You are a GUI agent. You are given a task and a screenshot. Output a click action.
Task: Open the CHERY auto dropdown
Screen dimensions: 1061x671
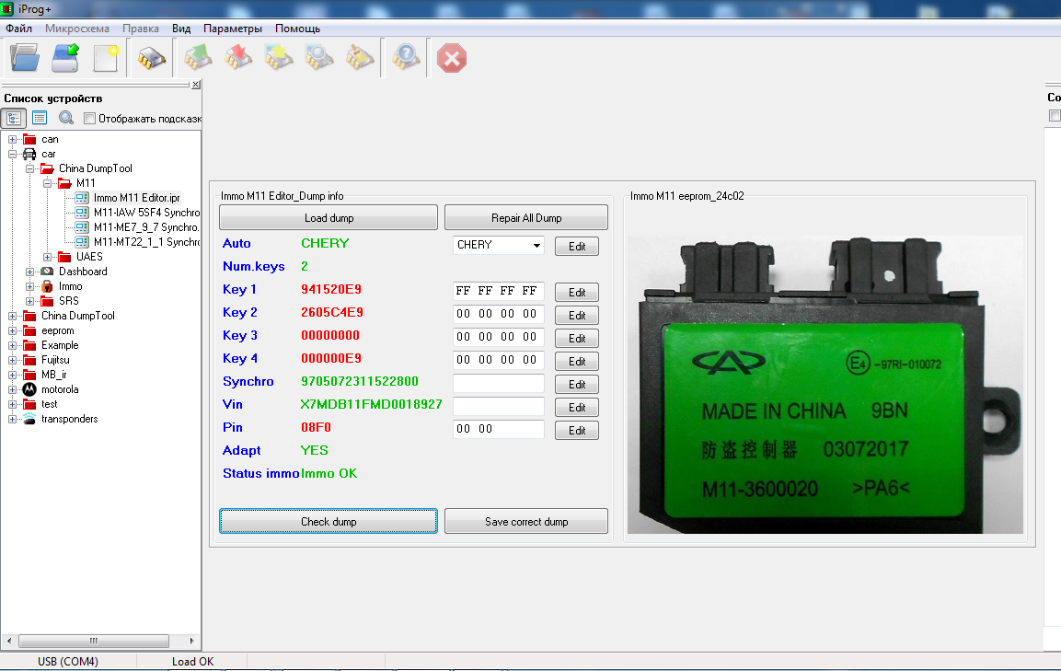[x=536, y=245]
